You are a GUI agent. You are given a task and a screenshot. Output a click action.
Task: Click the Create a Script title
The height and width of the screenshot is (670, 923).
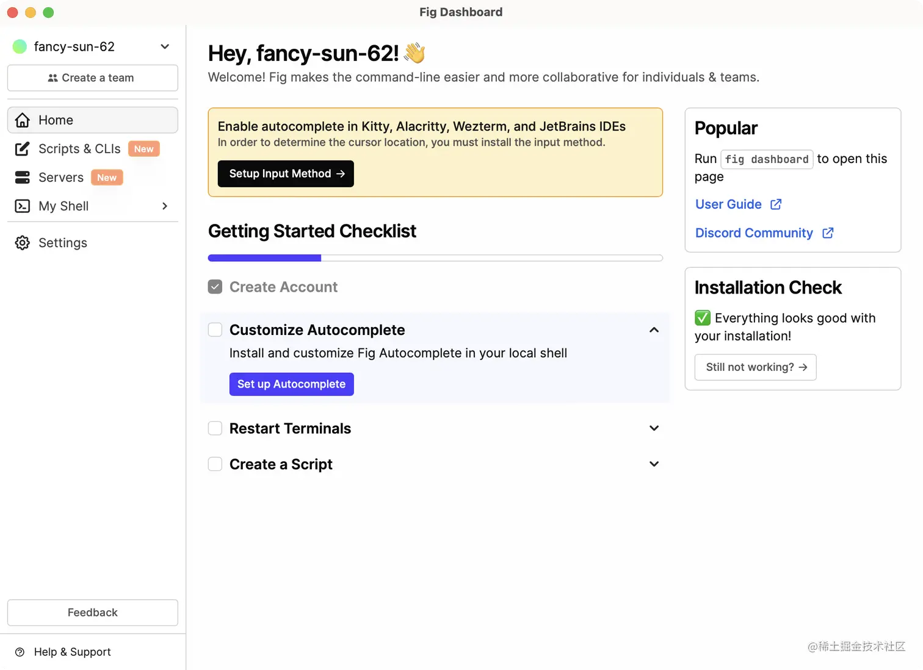pyautogui.click(x=281, y=464)
